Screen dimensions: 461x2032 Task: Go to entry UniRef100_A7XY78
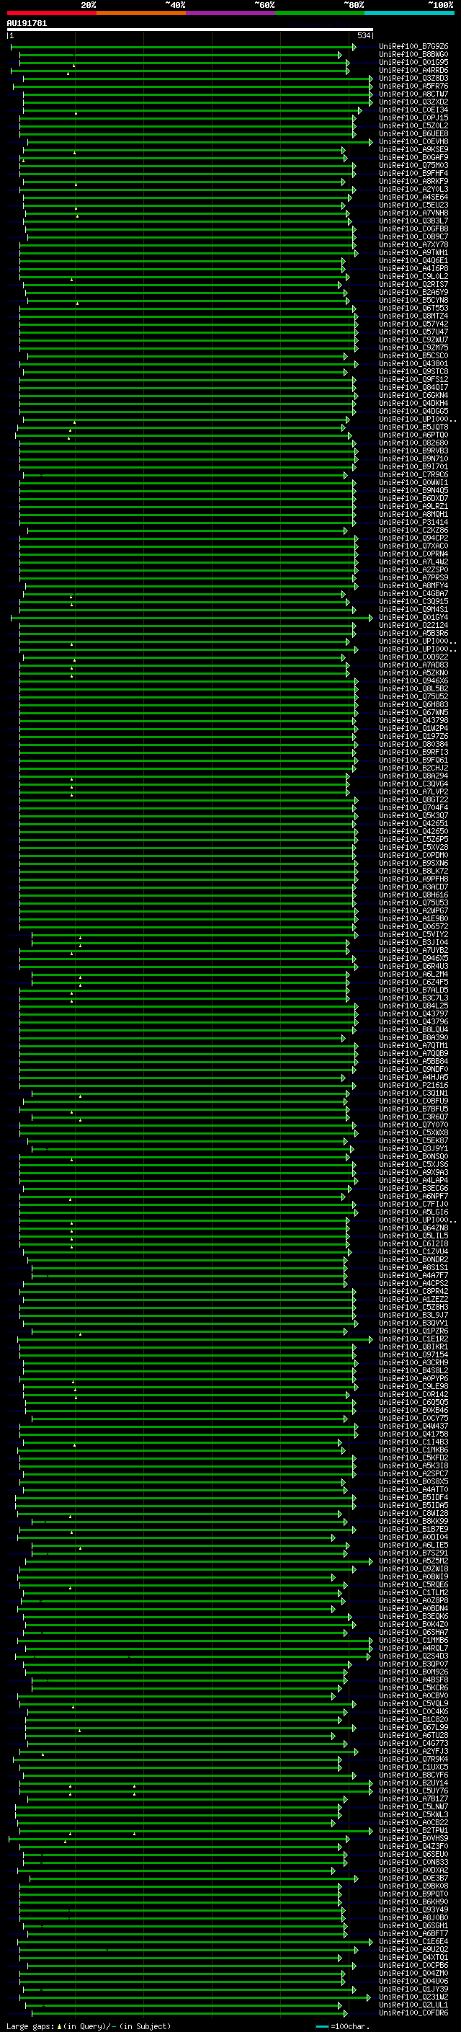point(413,244)
